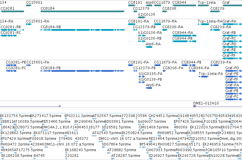Click the Graf-RF transcript label
The width and height of the screenshot is (242, 160).
[x=229, y=56]
